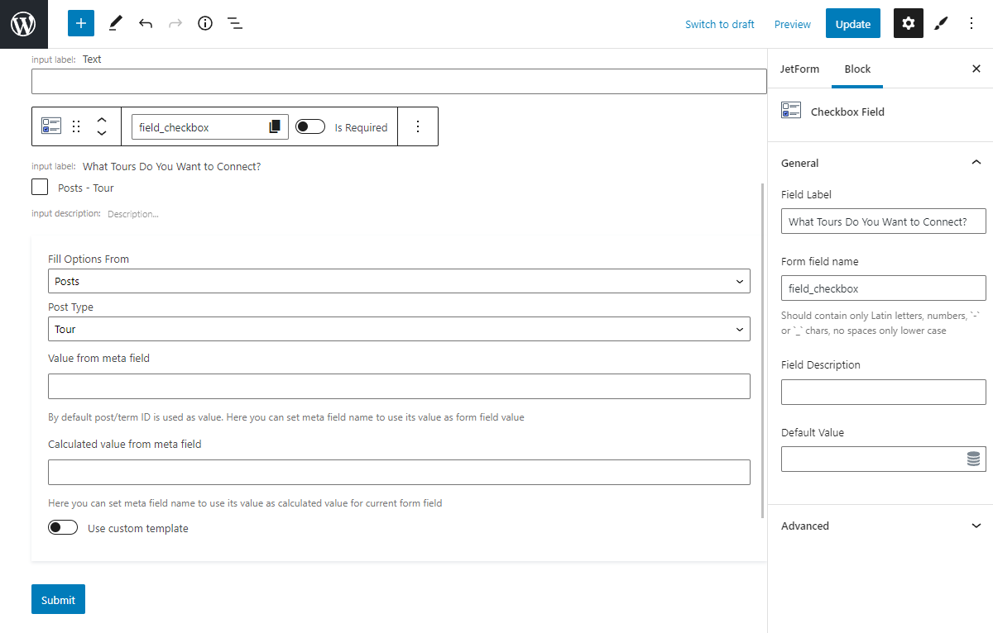
Task: Click the Switch to draft link
Action: click(719, 24)
